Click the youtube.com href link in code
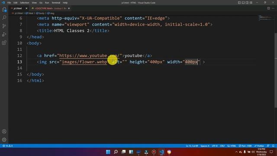277x156 pixels. (x=90, y=56)
